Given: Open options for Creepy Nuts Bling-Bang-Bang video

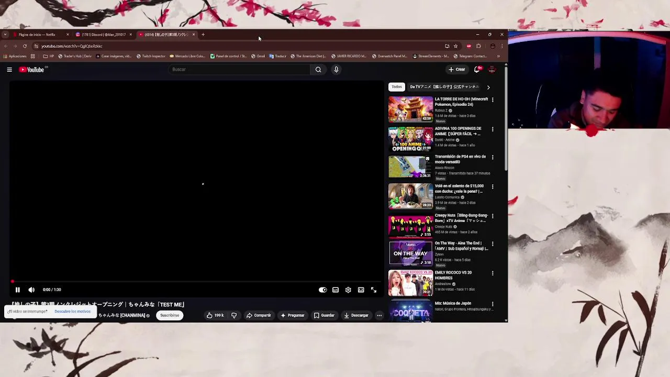Looking at the screenshot, I should (493, 216).
